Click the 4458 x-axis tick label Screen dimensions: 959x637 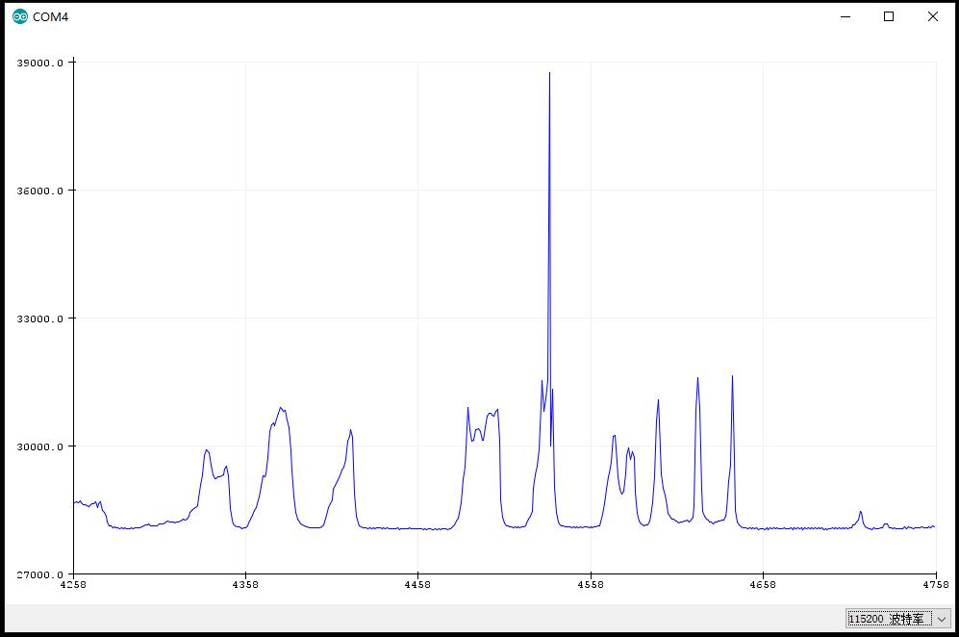(417, 584)
